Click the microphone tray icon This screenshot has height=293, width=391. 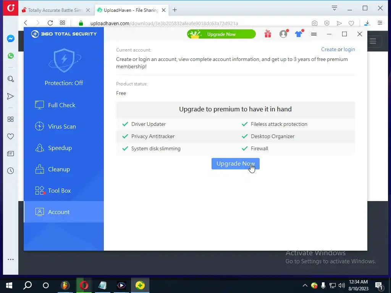click(x=323, y=285)
